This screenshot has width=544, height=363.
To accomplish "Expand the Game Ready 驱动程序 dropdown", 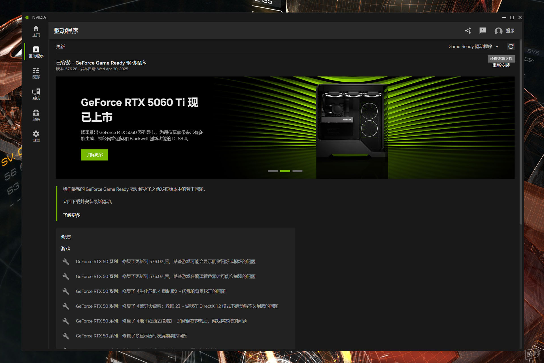I will [x=473, y=47].
